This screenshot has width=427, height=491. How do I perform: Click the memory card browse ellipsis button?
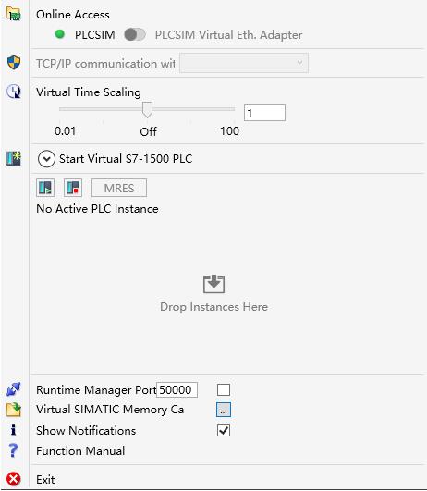click(x=224, y=410)
